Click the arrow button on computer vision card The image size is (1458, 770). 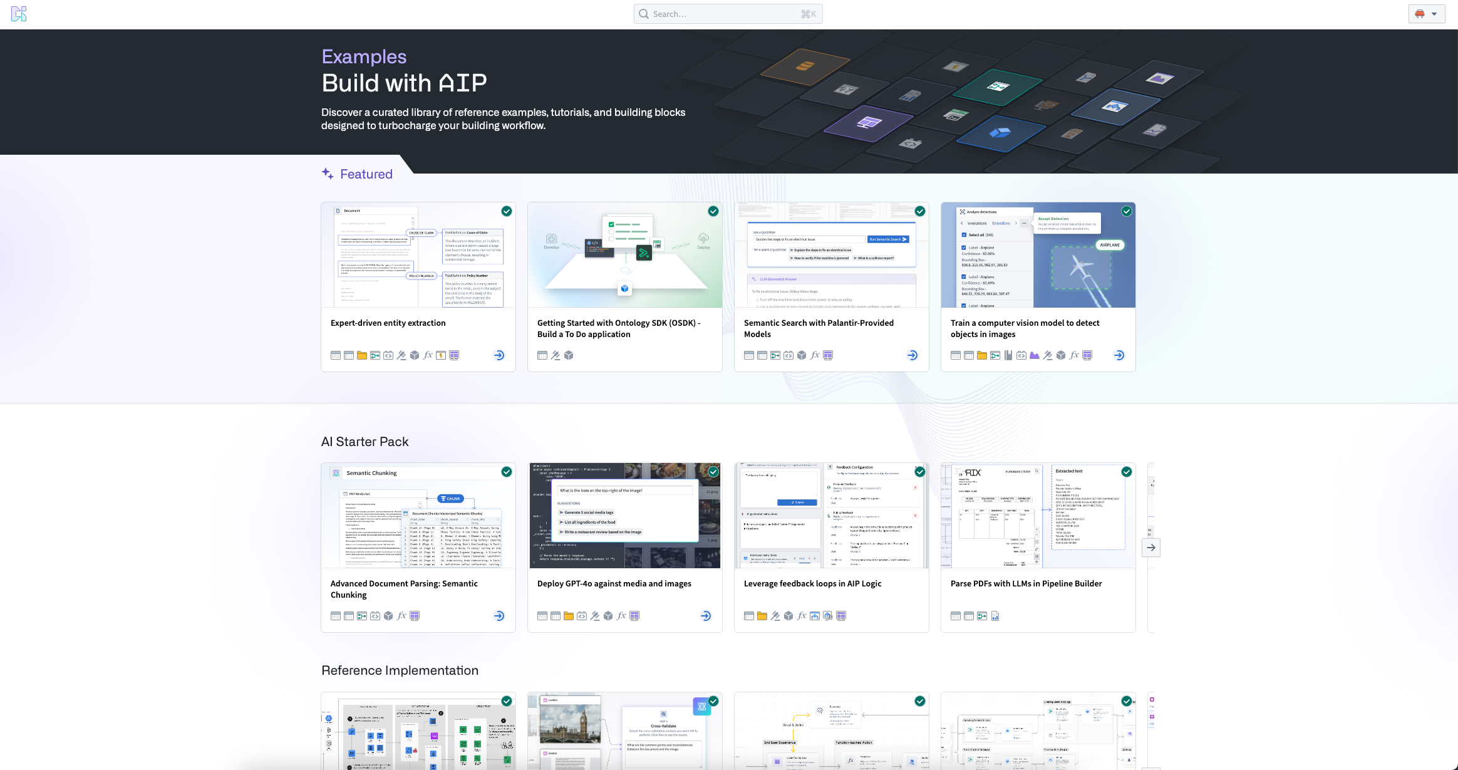(x=1119, y=355)
